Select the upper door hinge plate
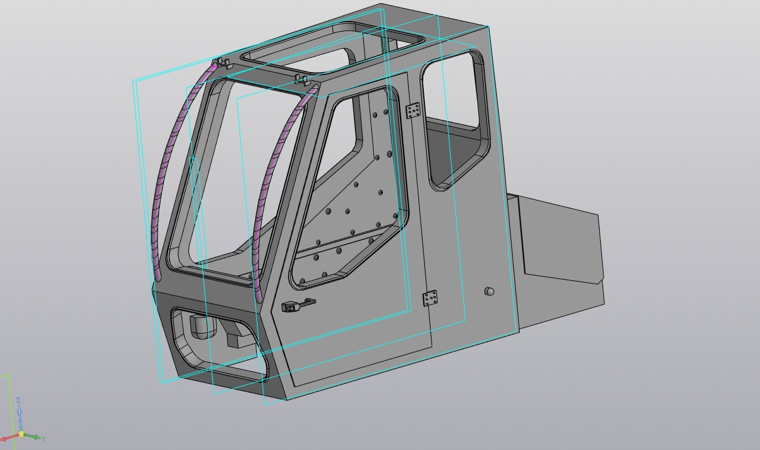The image size is (760, 450). pyautogui.click(x=413, y=110)
